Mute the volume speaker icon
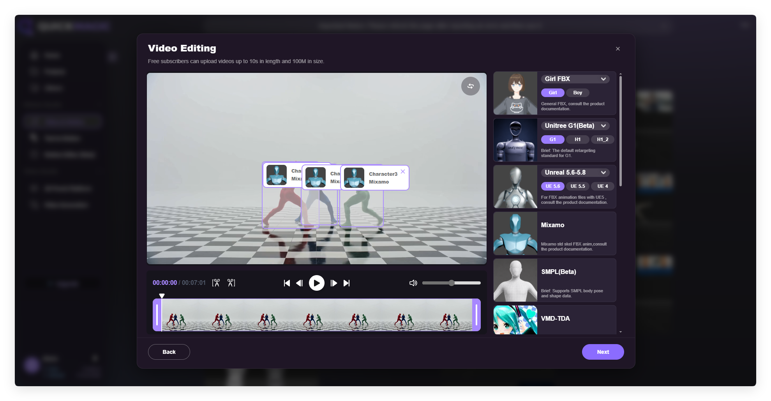Viewport: 771px width, 401px height. pyautogui.click(x=413, y=283)
